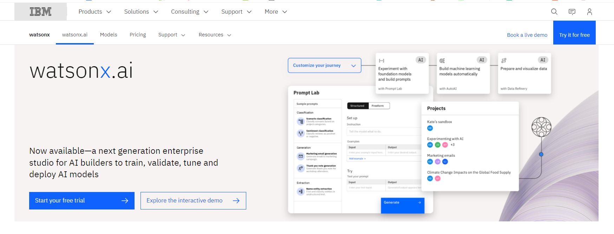Click the Thank you note generation icon
This screenshot has height=234, width=614.
click(301, 168)
